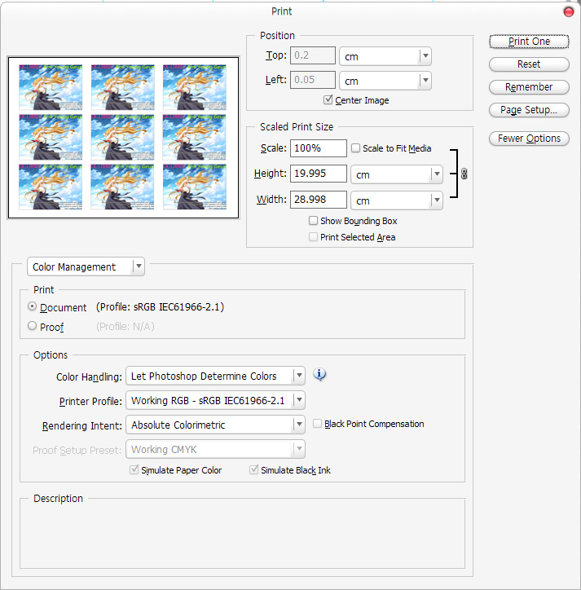
Task: Click the print preview thumbnail
Action: [123, 138]
